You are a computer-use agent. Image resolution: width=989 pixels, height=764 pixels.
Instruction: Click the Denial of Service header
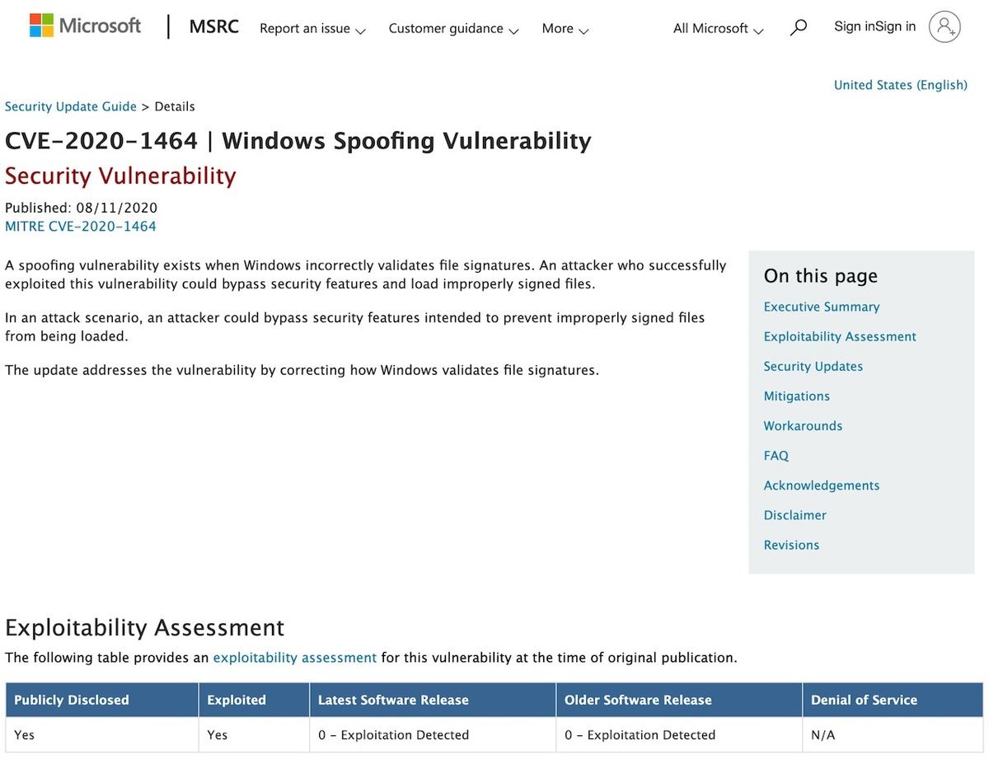(x=893, y=700)
